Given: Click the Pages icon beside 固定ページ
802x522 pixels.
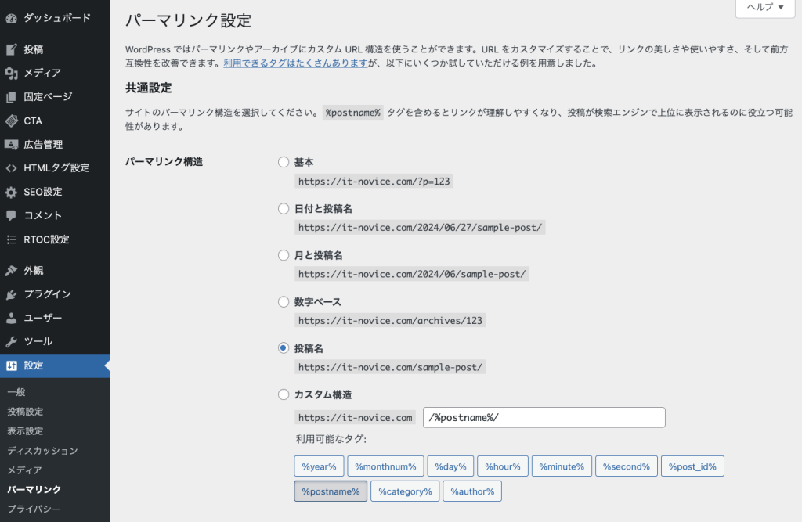Looking at the screenshot, I should [x=11, y=97].
